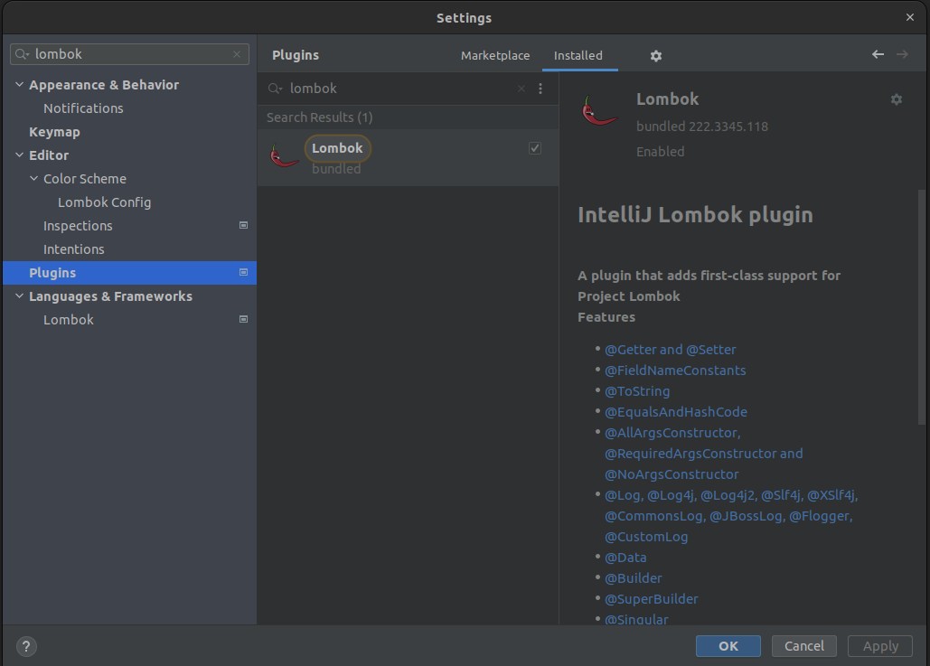Navigate back with the left arrow

tap(878, 54)
